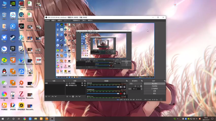The width and height of the screenshot is (216, 121).
Task: Select the scene entry in Scenes list
Action: click(55, 83)
